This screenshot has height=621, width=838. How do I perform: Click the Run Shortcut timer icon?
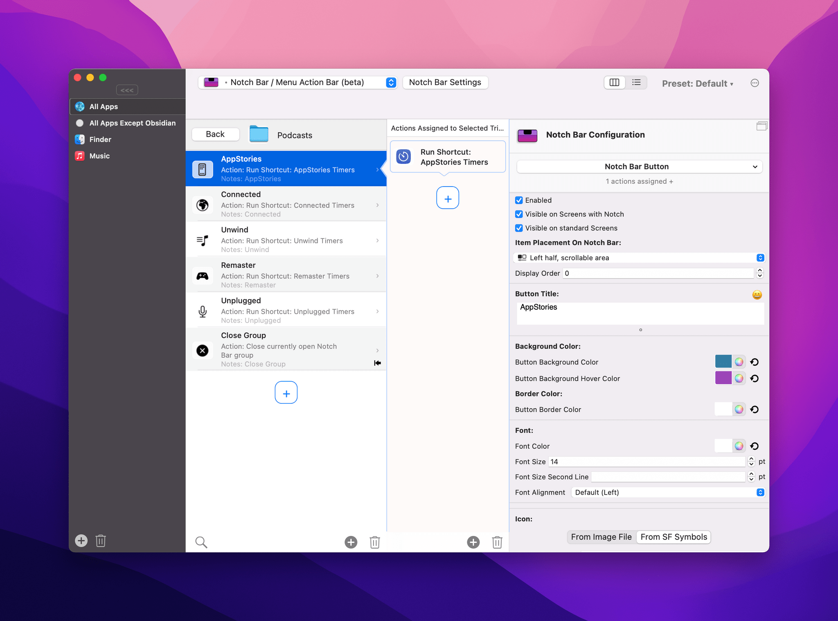pyautogui.click(x=403, y=157)
